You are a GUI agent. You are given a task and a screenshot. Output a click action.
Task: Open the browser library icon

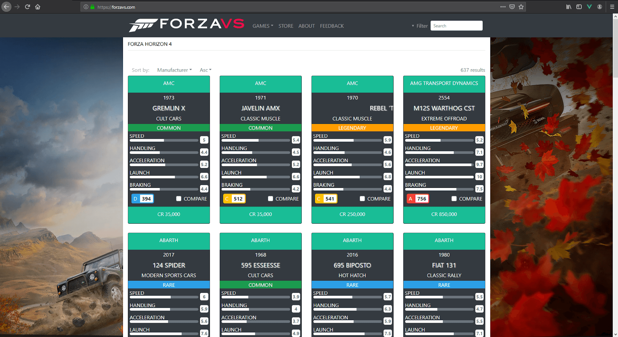[569, 7]
